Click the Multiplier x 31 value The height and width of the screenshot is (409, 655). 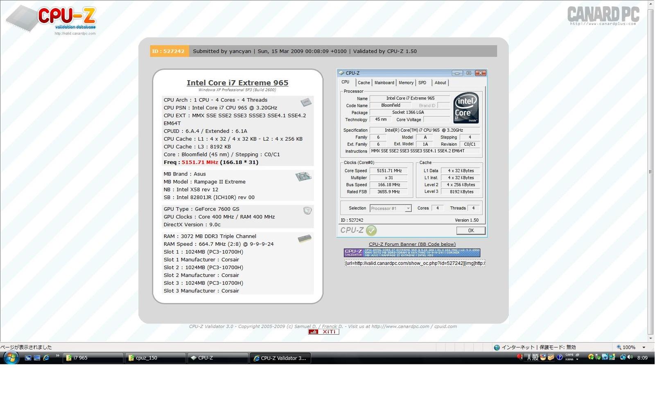click(x=389, y=178)
